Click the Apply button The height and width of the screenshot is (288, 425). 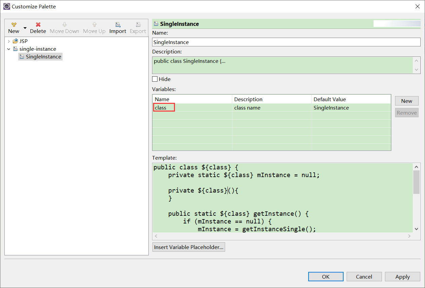pyautogui.click(x=402, y=277)
